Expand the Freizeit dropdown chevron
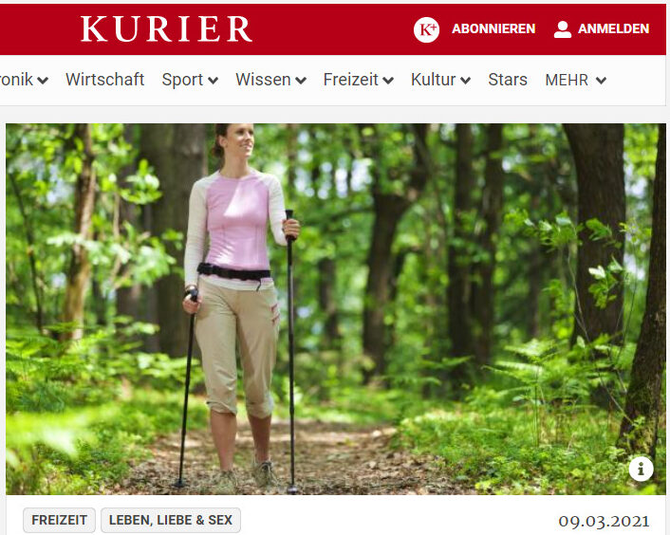Image resolution: width=670 pixels, height=535 pixels. coord(388,81)
